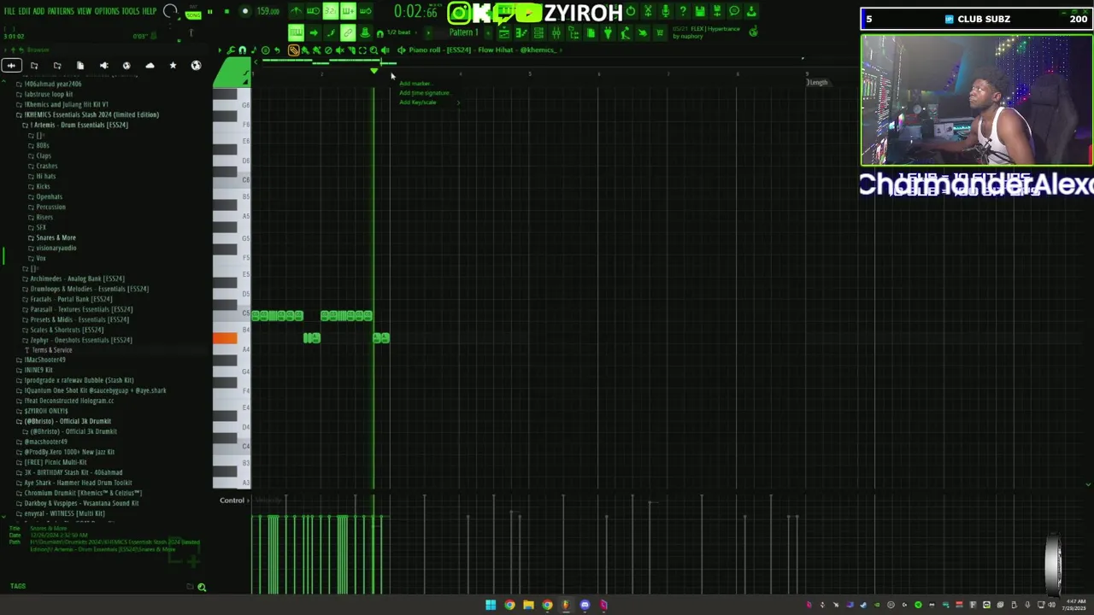
Task: Open the piano roll wrench tools menu
Action: [x=231, y=50]
